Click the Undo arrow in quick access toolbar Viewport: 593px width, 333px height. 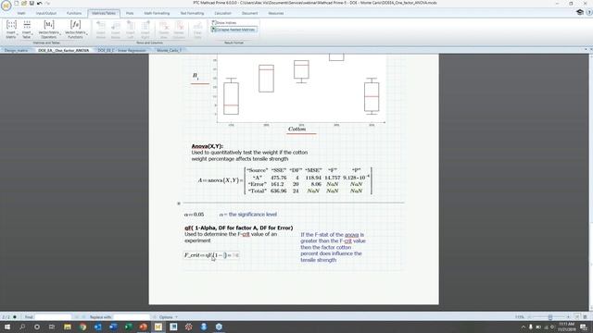click(39, 3)
